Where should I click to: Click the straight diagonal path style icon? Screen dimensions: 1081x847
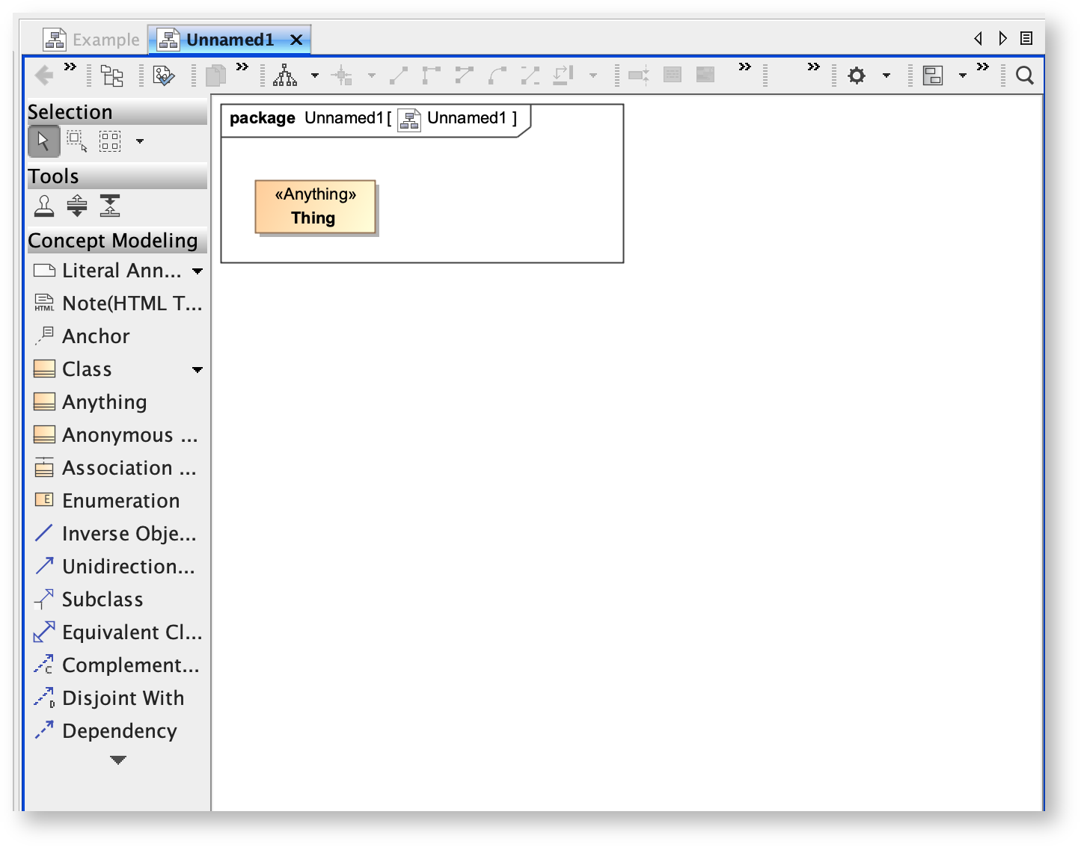(x=399, y=76)
